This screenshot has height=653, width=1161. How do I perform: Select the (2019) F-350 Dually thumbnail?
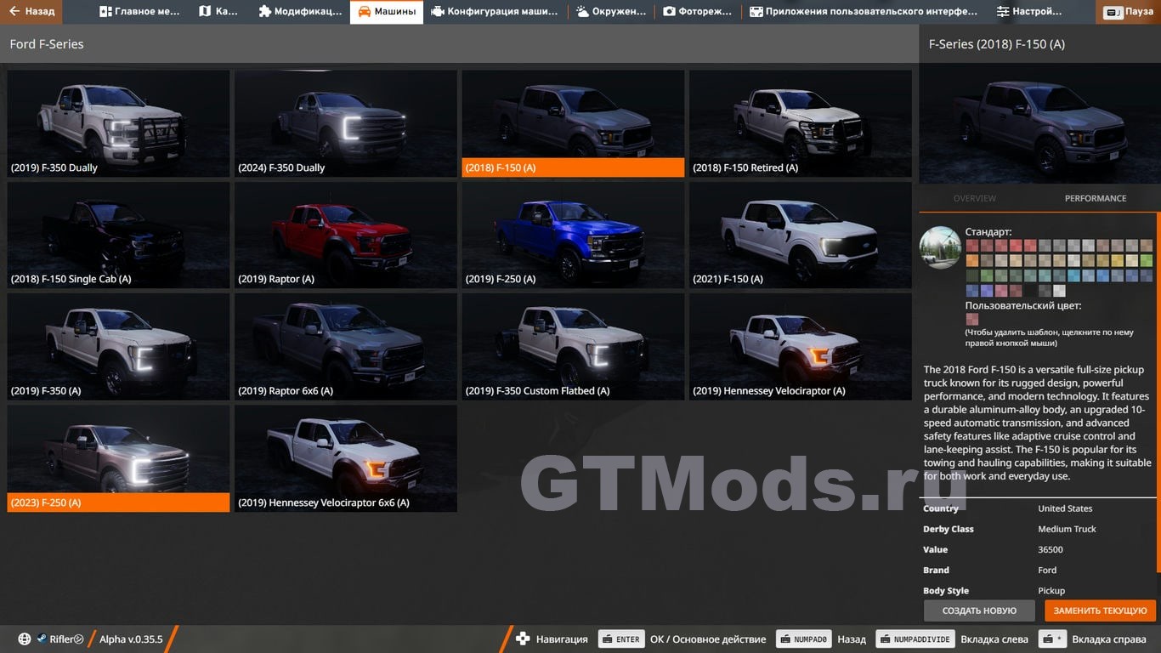pos(118,123)
